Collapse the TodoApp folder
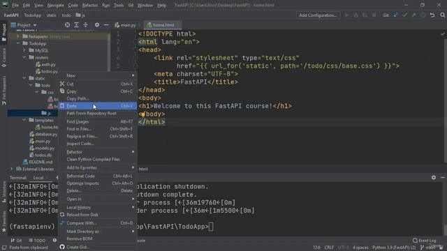 18,43
